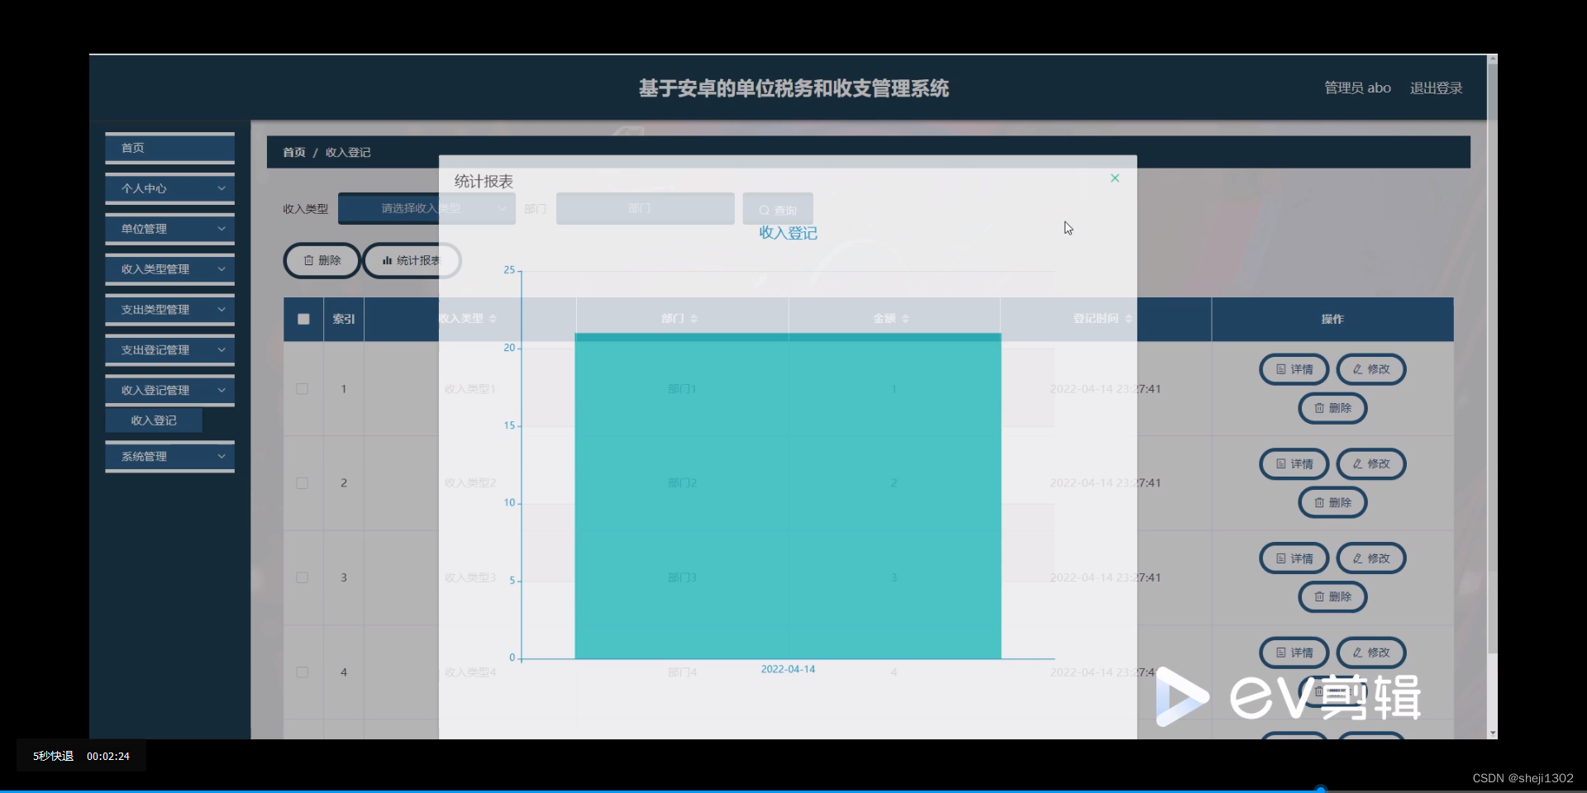Open the 个人中心 sidebar menu

tap(169, 188)
